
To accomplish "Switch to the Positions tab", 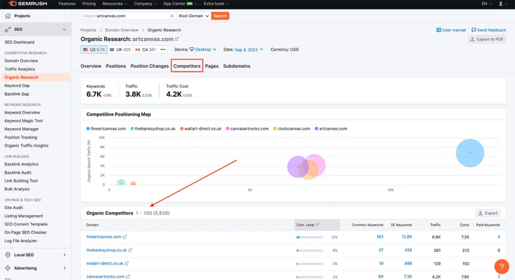I will pyautogui.click(x=116, y=66).
